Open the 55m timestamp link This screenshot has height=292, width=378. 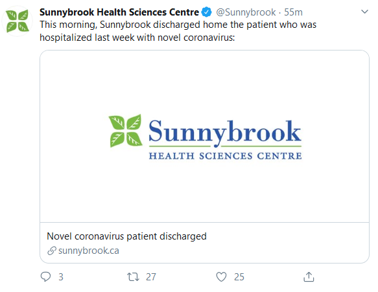293,12
